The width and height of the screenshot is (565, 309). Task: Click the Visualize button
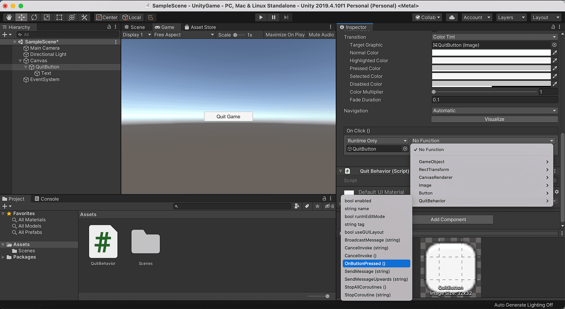(494, 119)
